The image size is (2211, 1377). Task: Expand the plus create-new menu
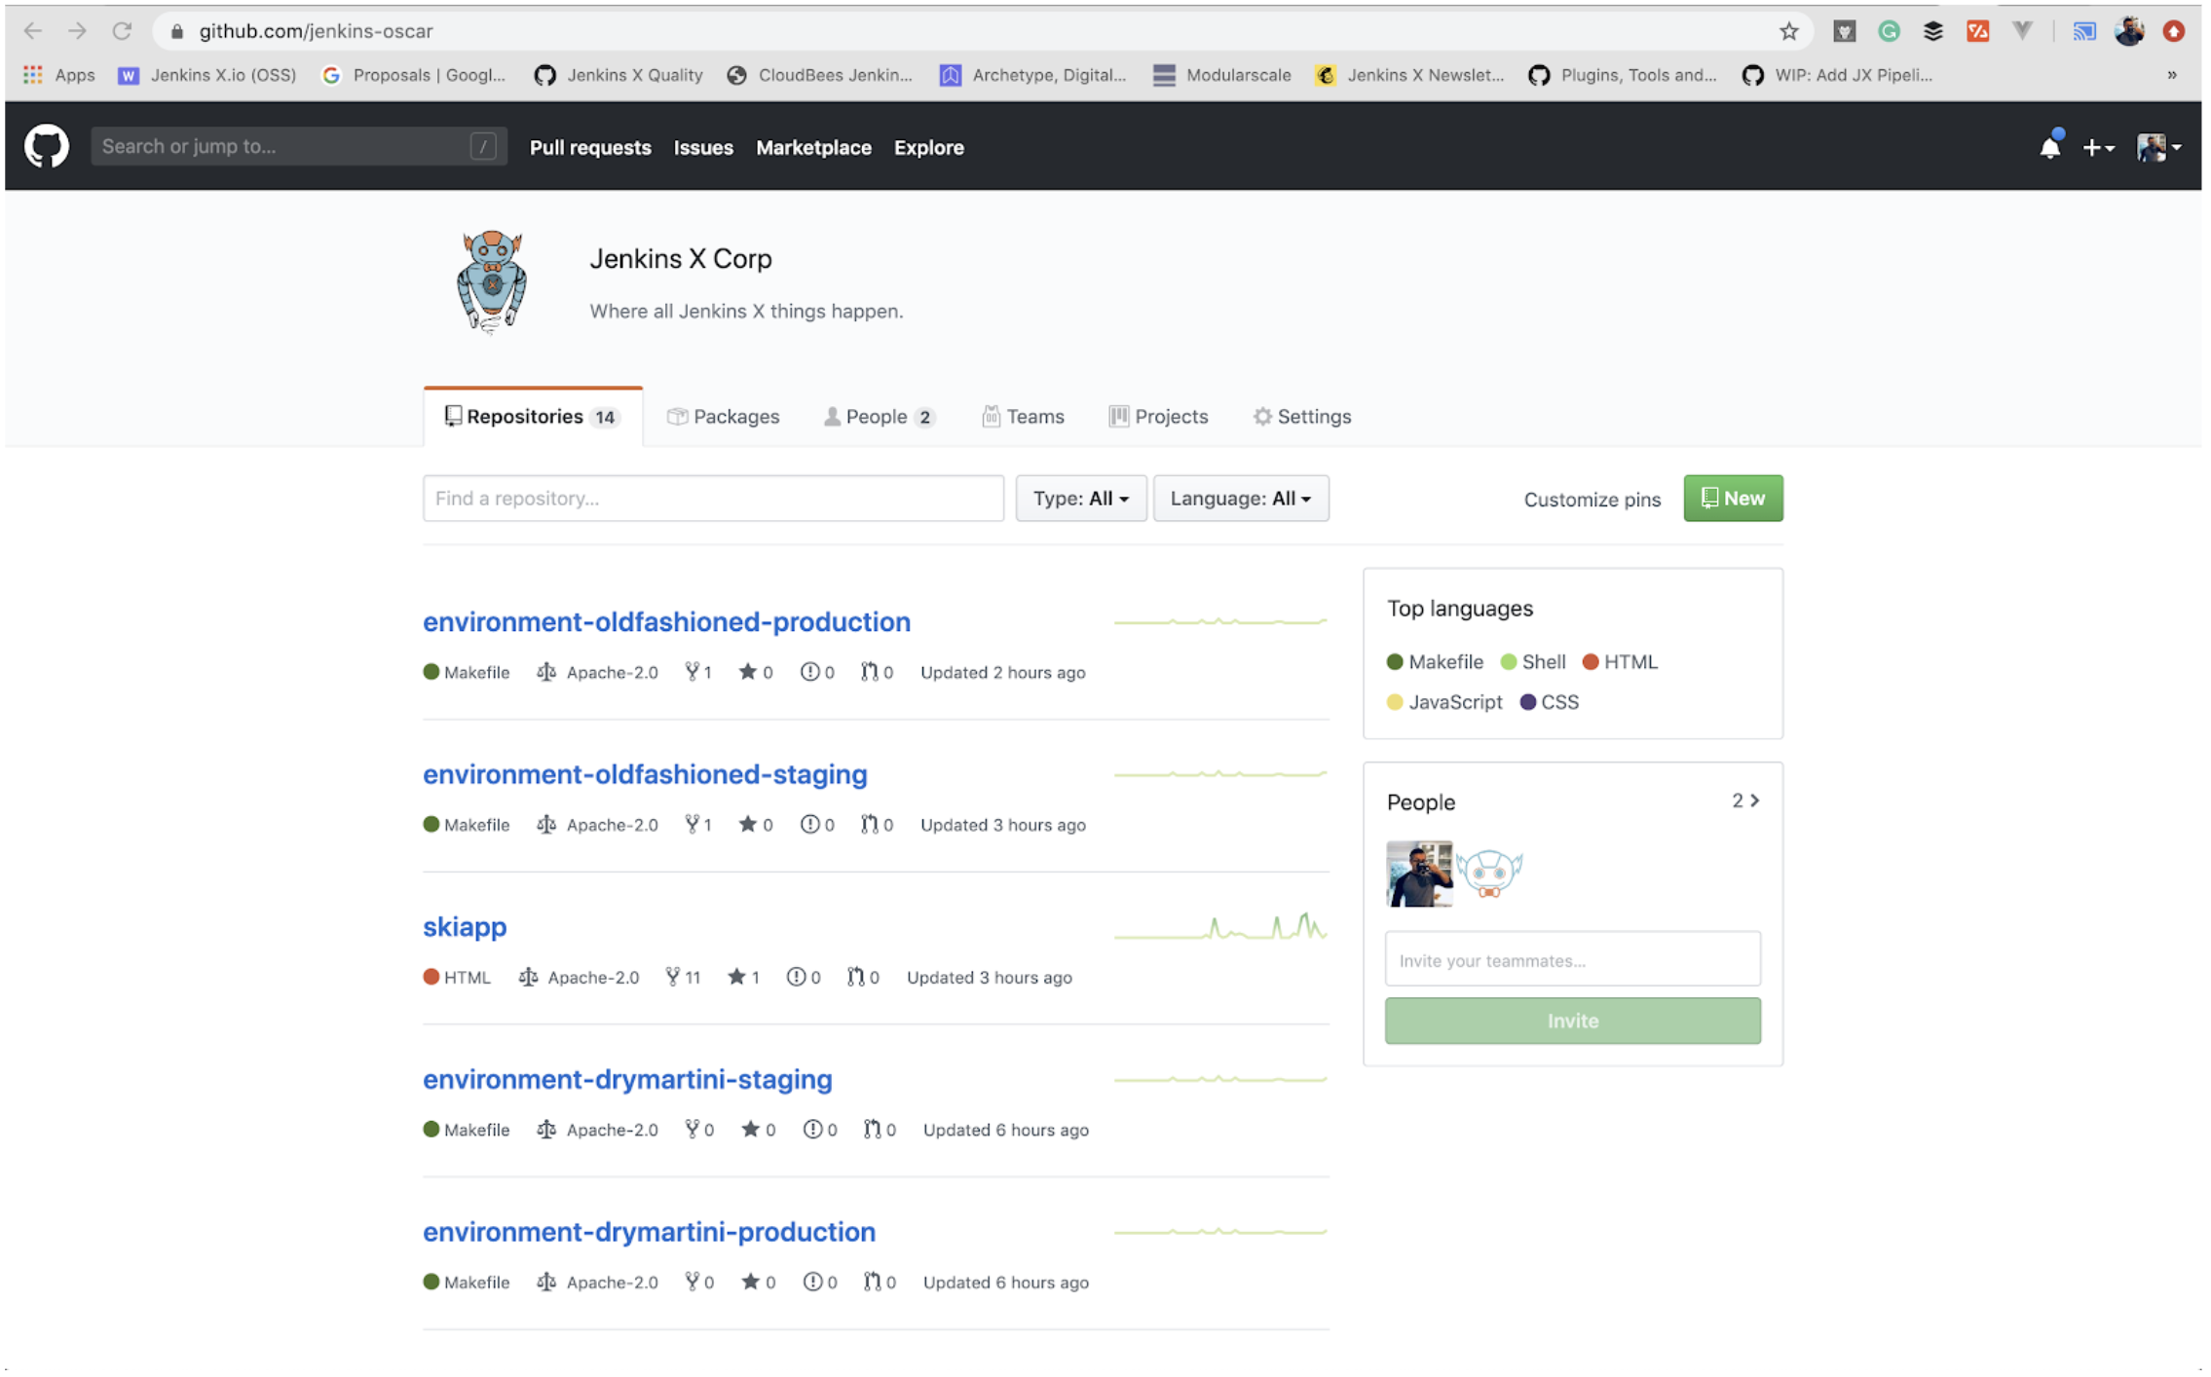tap(2098, 147)
